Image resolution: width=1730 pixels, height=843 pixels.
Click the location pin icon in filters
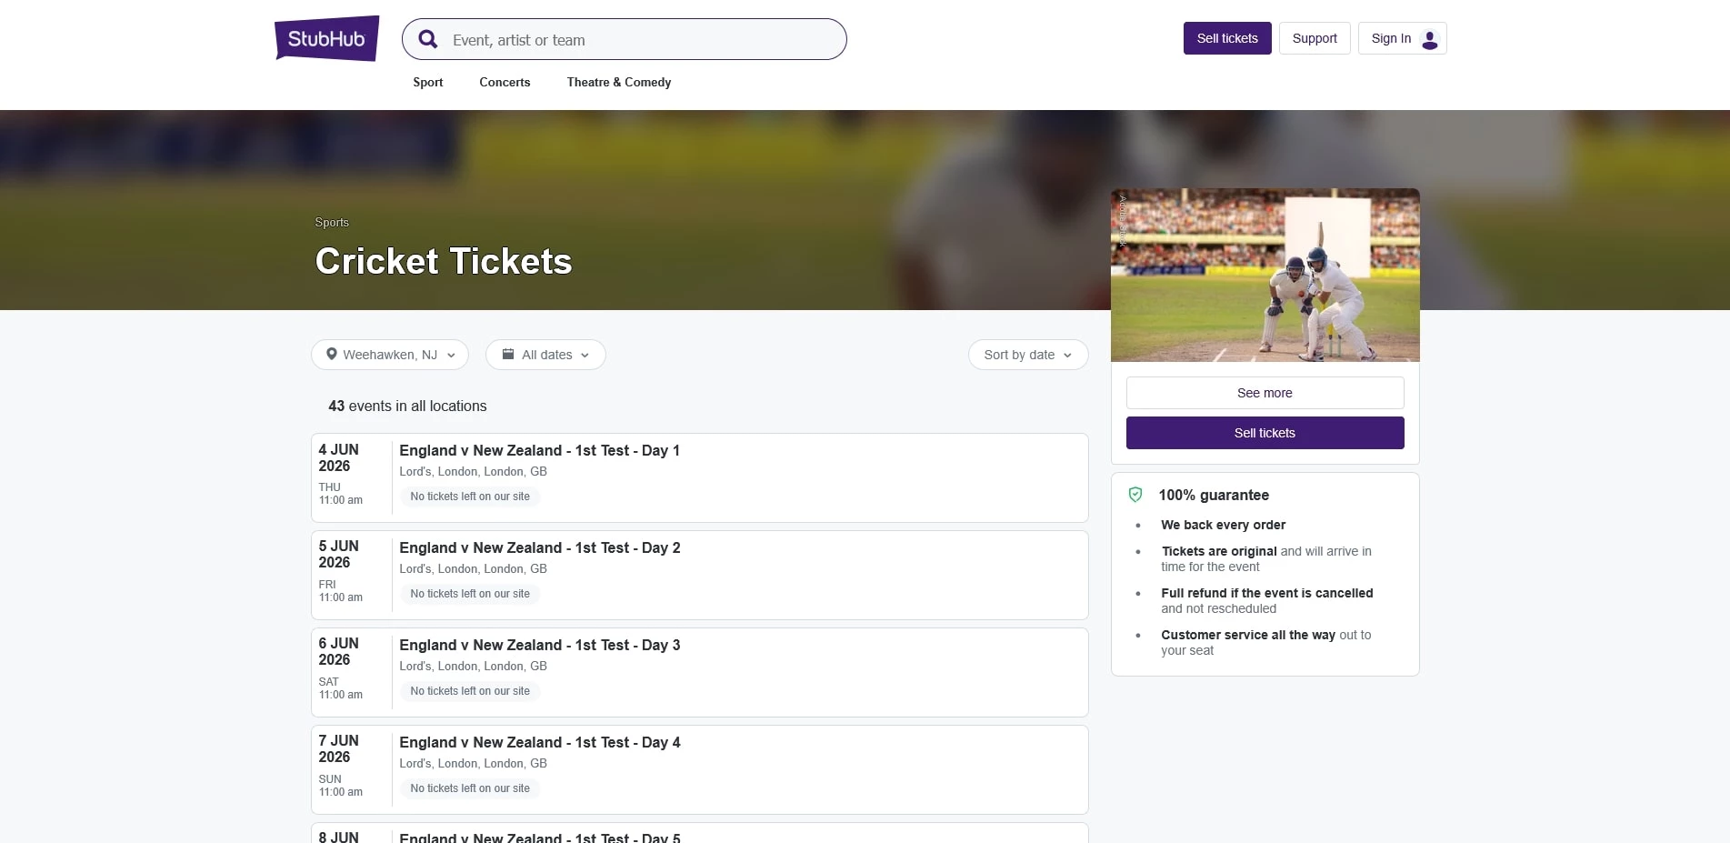click(x=332, y=354)
